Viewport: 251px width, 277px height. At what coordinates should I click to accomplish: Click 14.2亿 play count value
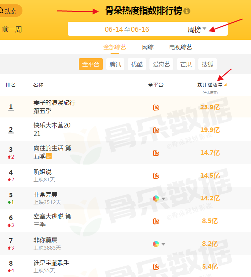point(210,198)
